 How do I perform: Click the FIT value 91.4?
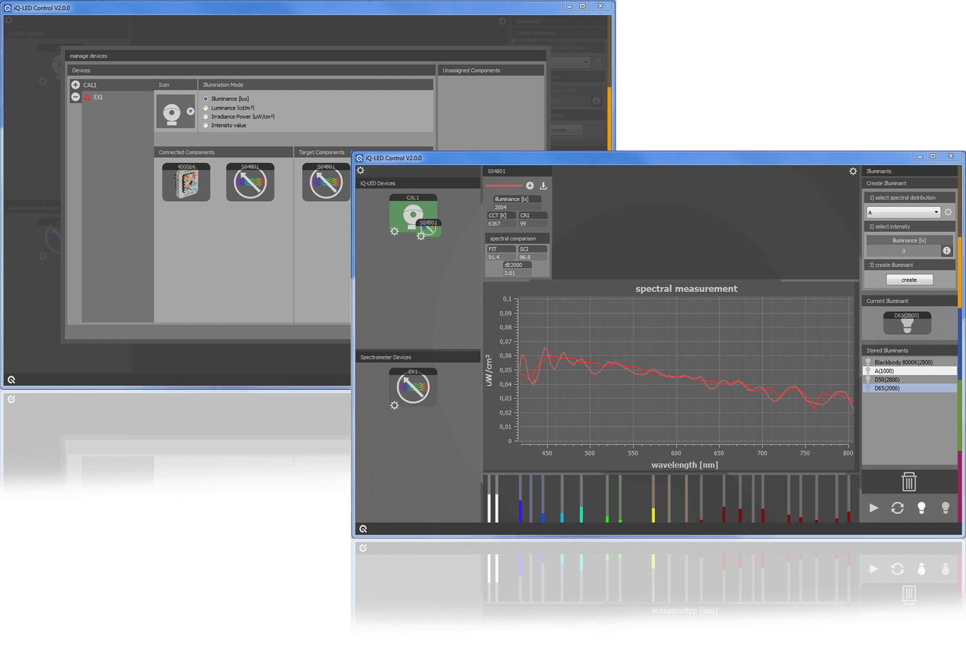tap(501, 257)
